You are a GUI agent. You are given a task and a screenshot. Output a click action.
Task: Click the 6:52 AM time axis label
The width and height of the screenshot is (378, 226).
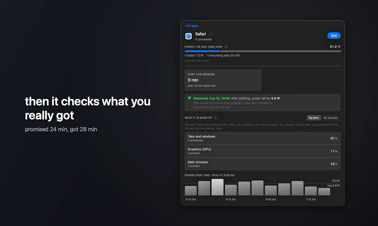pos(271,199)
